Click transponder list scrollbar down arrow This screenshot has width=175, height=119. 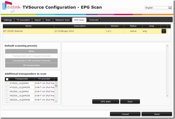click(56, 101)
